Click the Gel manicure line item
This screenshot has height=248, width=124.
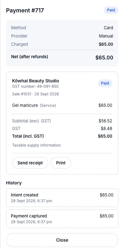point(62,105)
